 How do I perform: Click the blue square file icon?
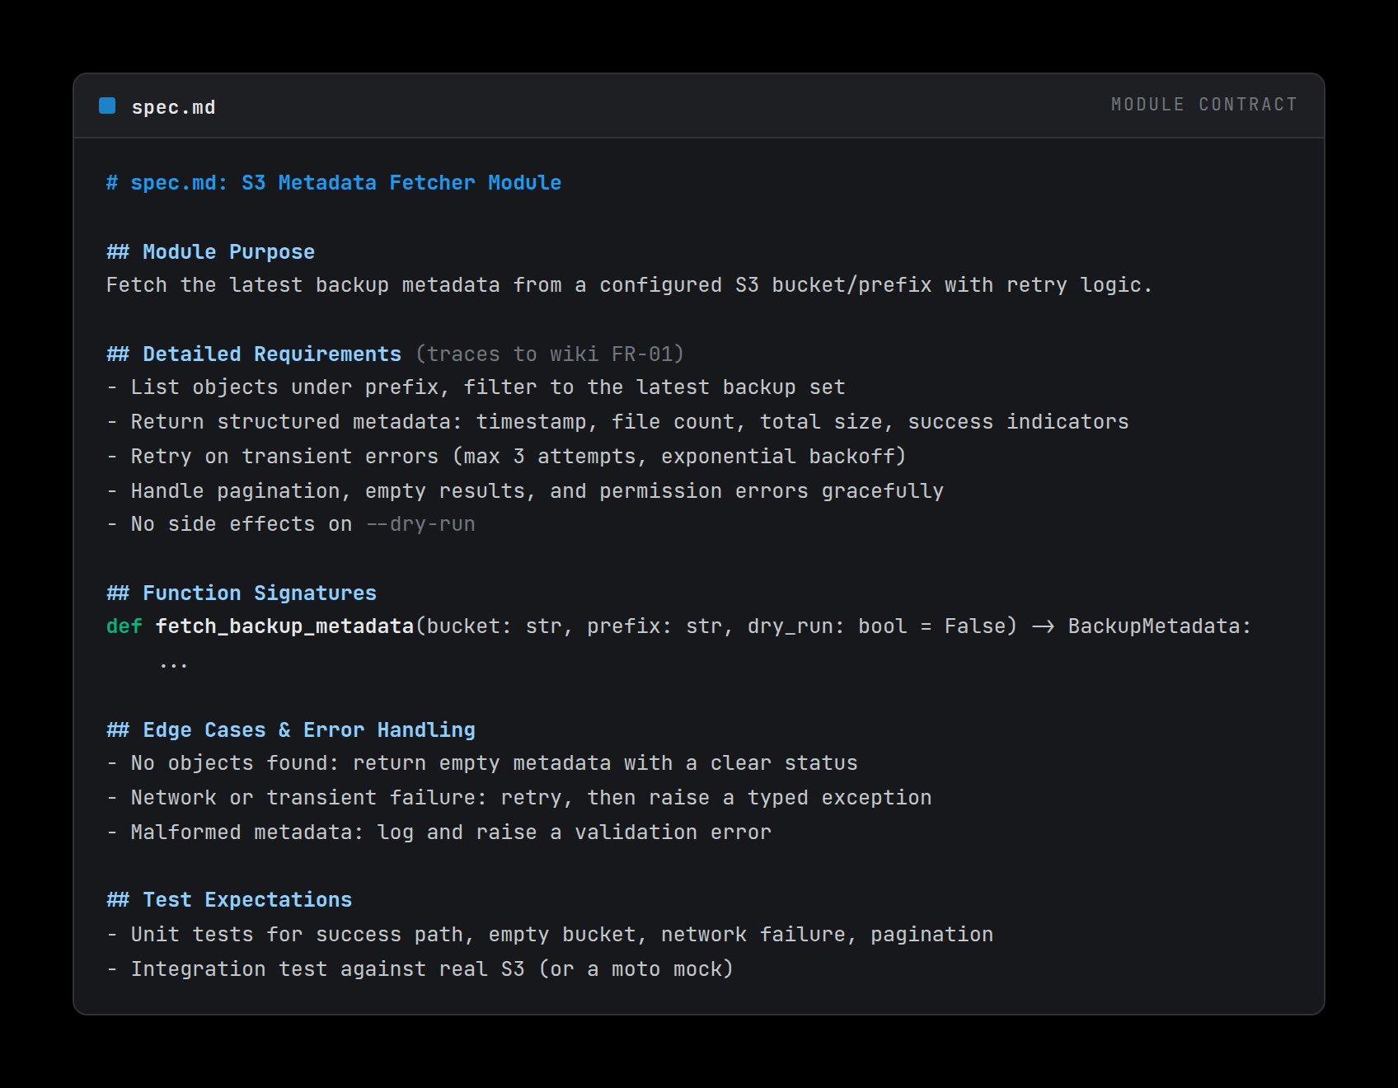(x=107, y=106)
